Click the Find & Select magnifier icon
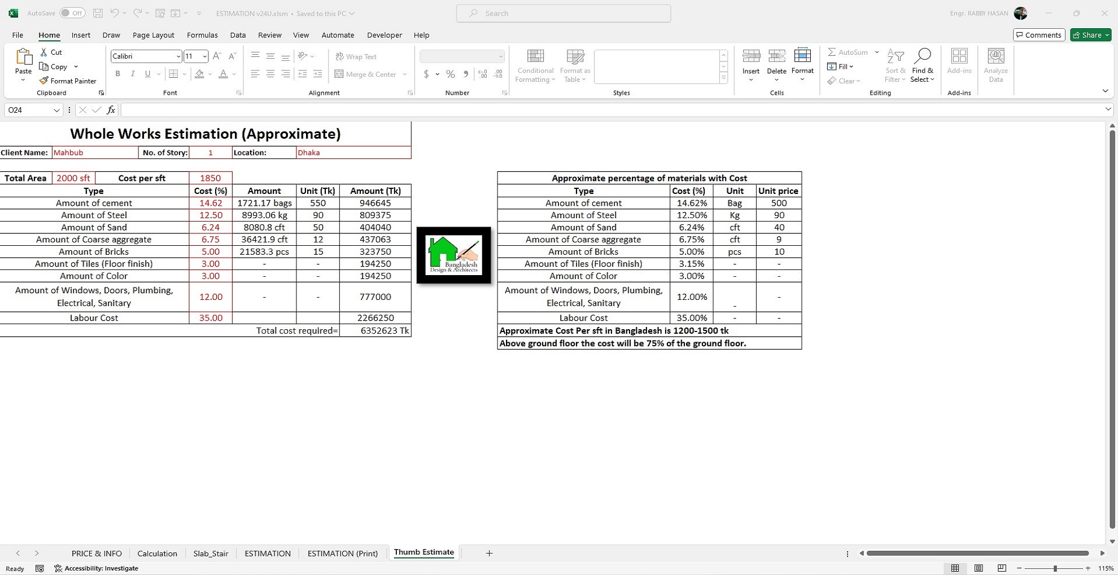Viewport: 1118px width, 575px height. pos(922,56)
